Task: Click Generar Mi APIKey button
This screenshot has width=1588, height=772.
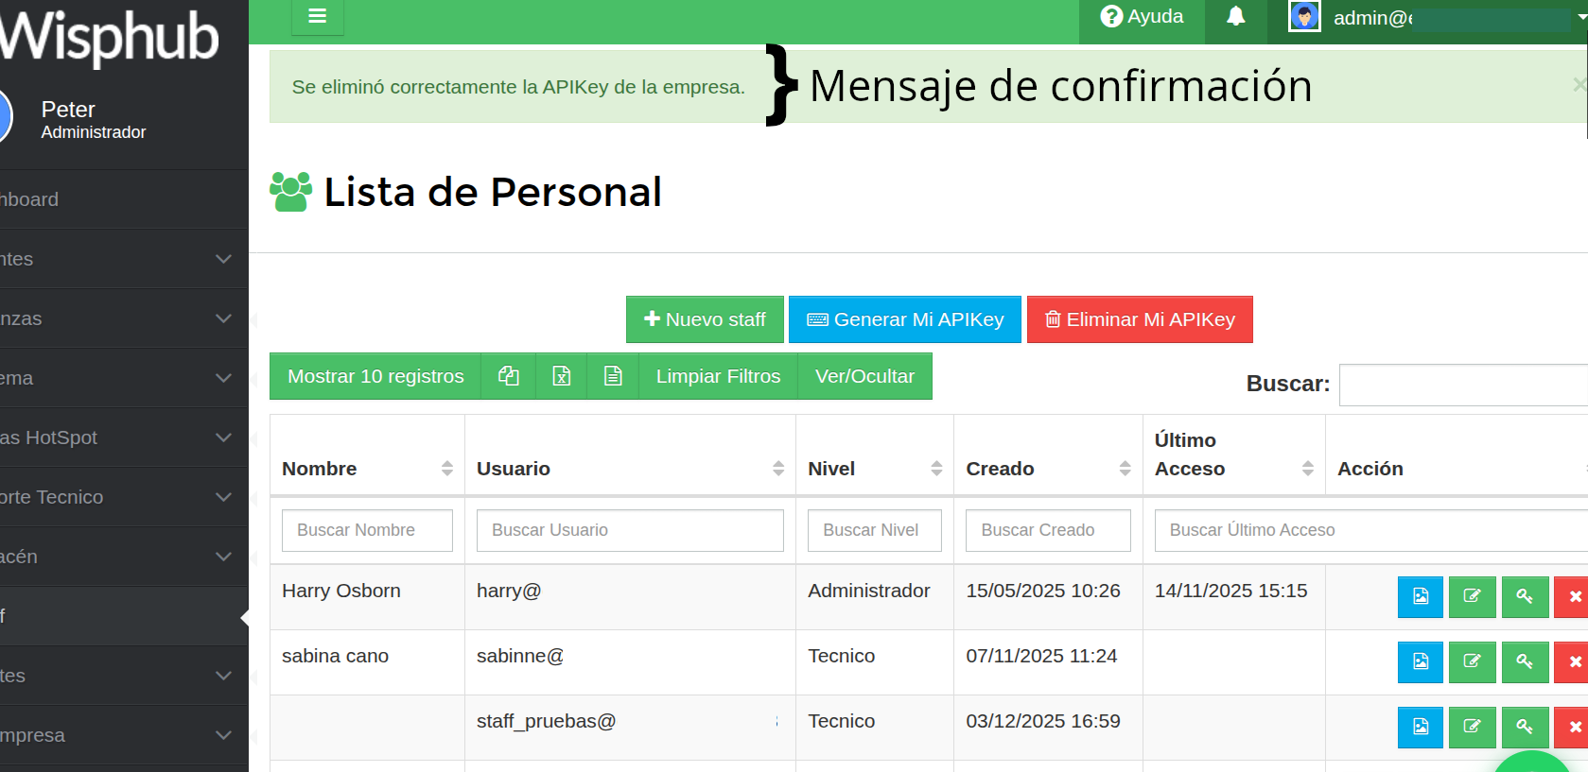Action: pyautogui.click(x=905, y=319)
